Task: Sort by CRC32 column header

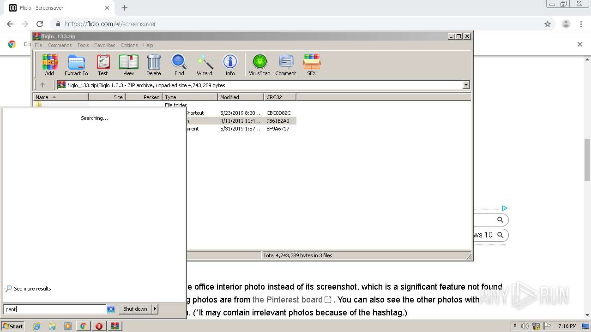Action: 280,97
